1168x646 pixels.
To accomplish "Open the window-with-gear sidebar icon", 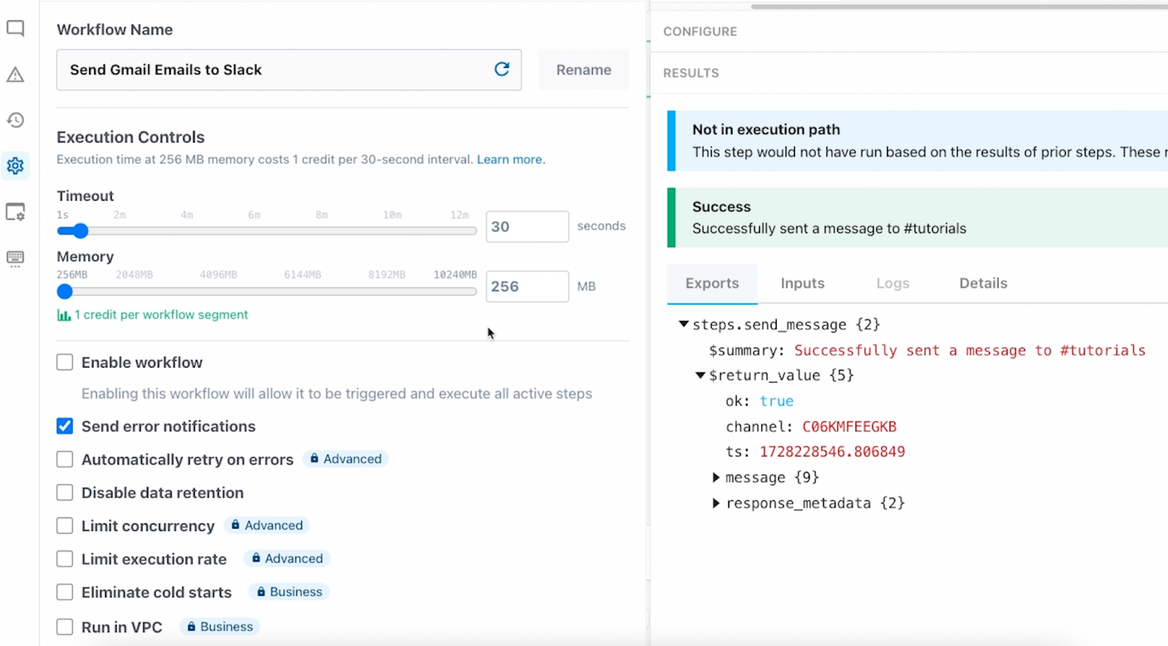I will click(x=15, y=211).
